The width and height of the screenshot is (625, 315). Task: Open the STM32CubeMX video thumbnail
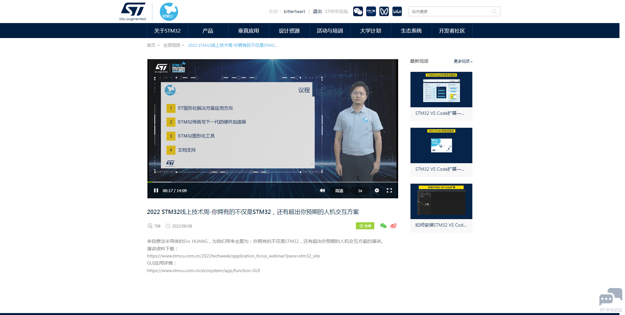pos(441,89)
